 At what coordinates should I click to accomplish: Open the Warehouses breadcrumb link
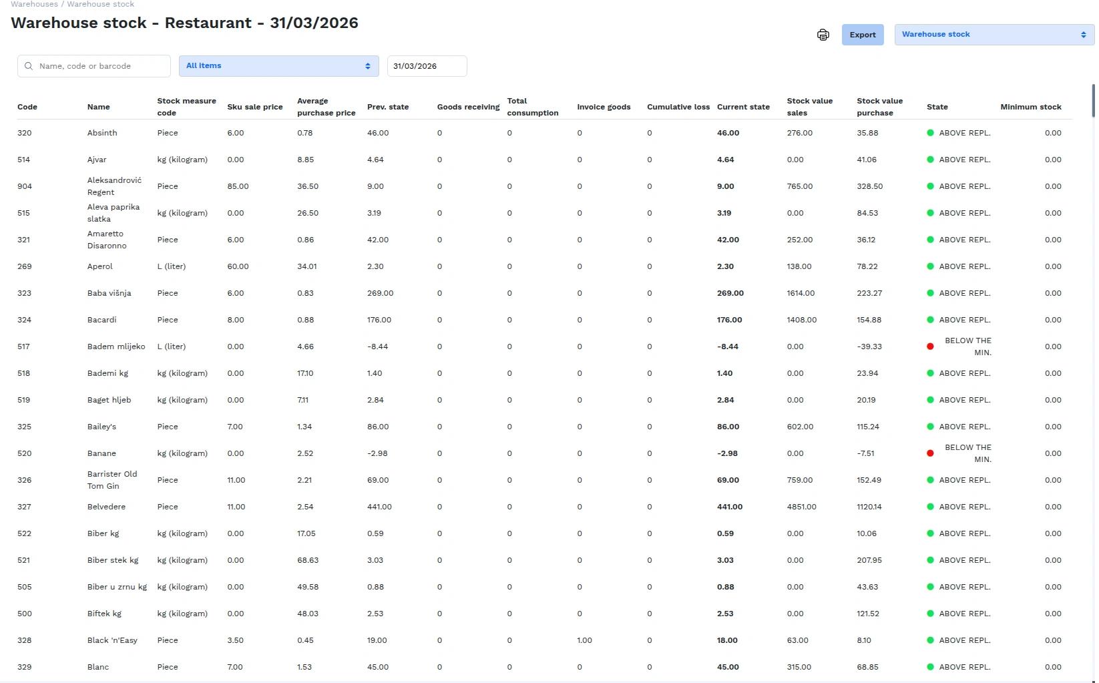coord(33,4)
